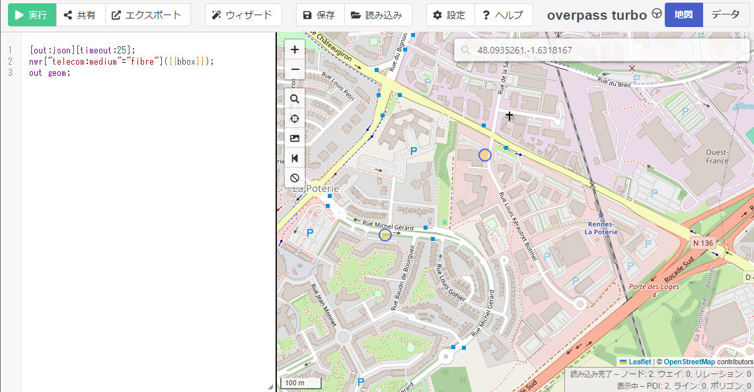
Task: Click the locate-me crosshair icon
Action: point(295,119)
